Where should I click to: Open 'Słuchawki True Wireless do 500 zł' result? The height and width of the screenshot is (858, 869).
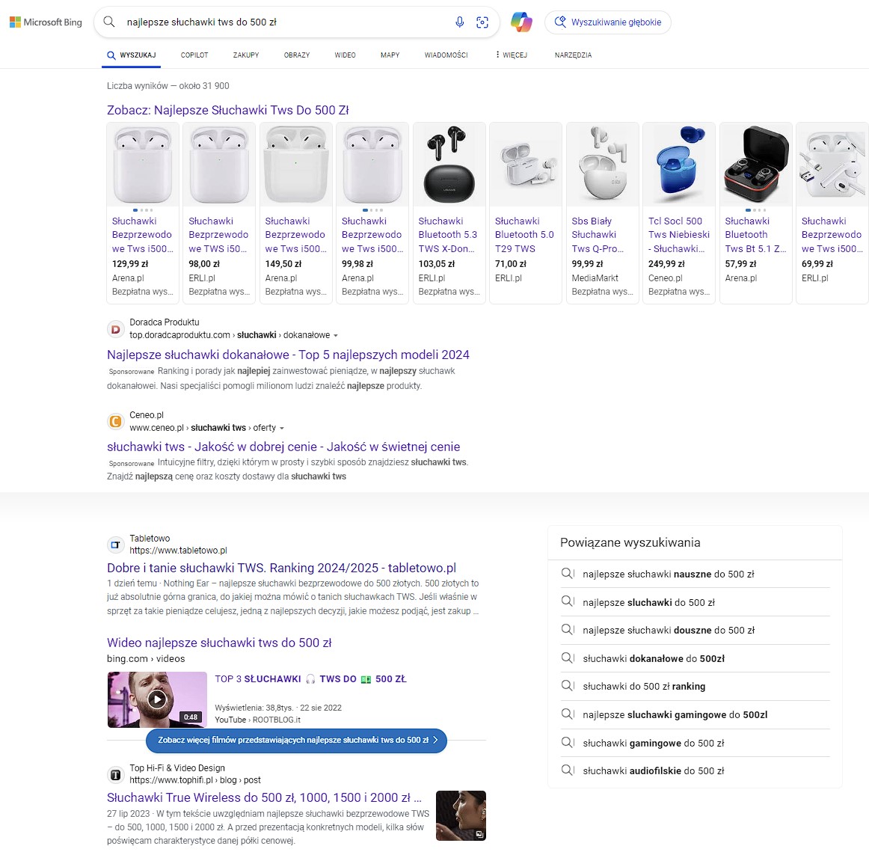point(264,797)
